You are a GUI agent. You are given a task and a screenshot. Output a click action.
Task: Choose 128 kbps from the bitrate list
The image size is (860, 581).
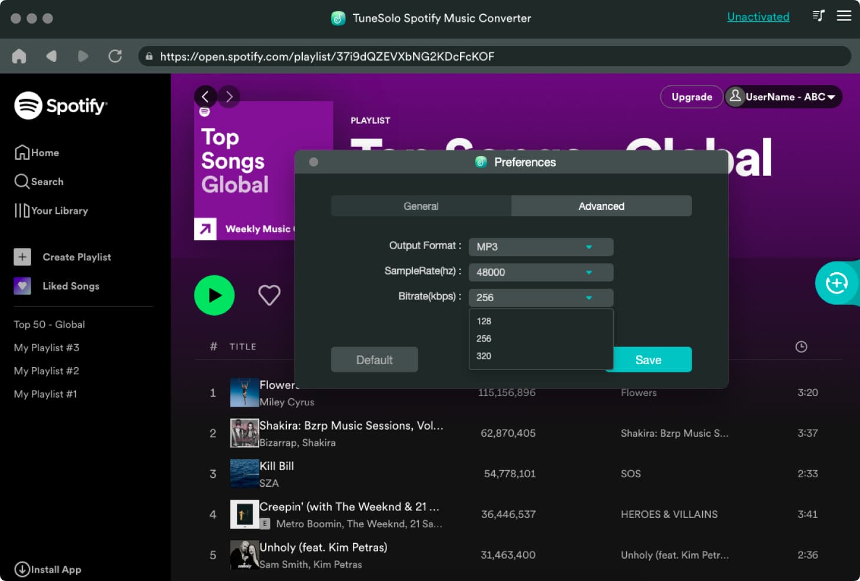point(541,321)
